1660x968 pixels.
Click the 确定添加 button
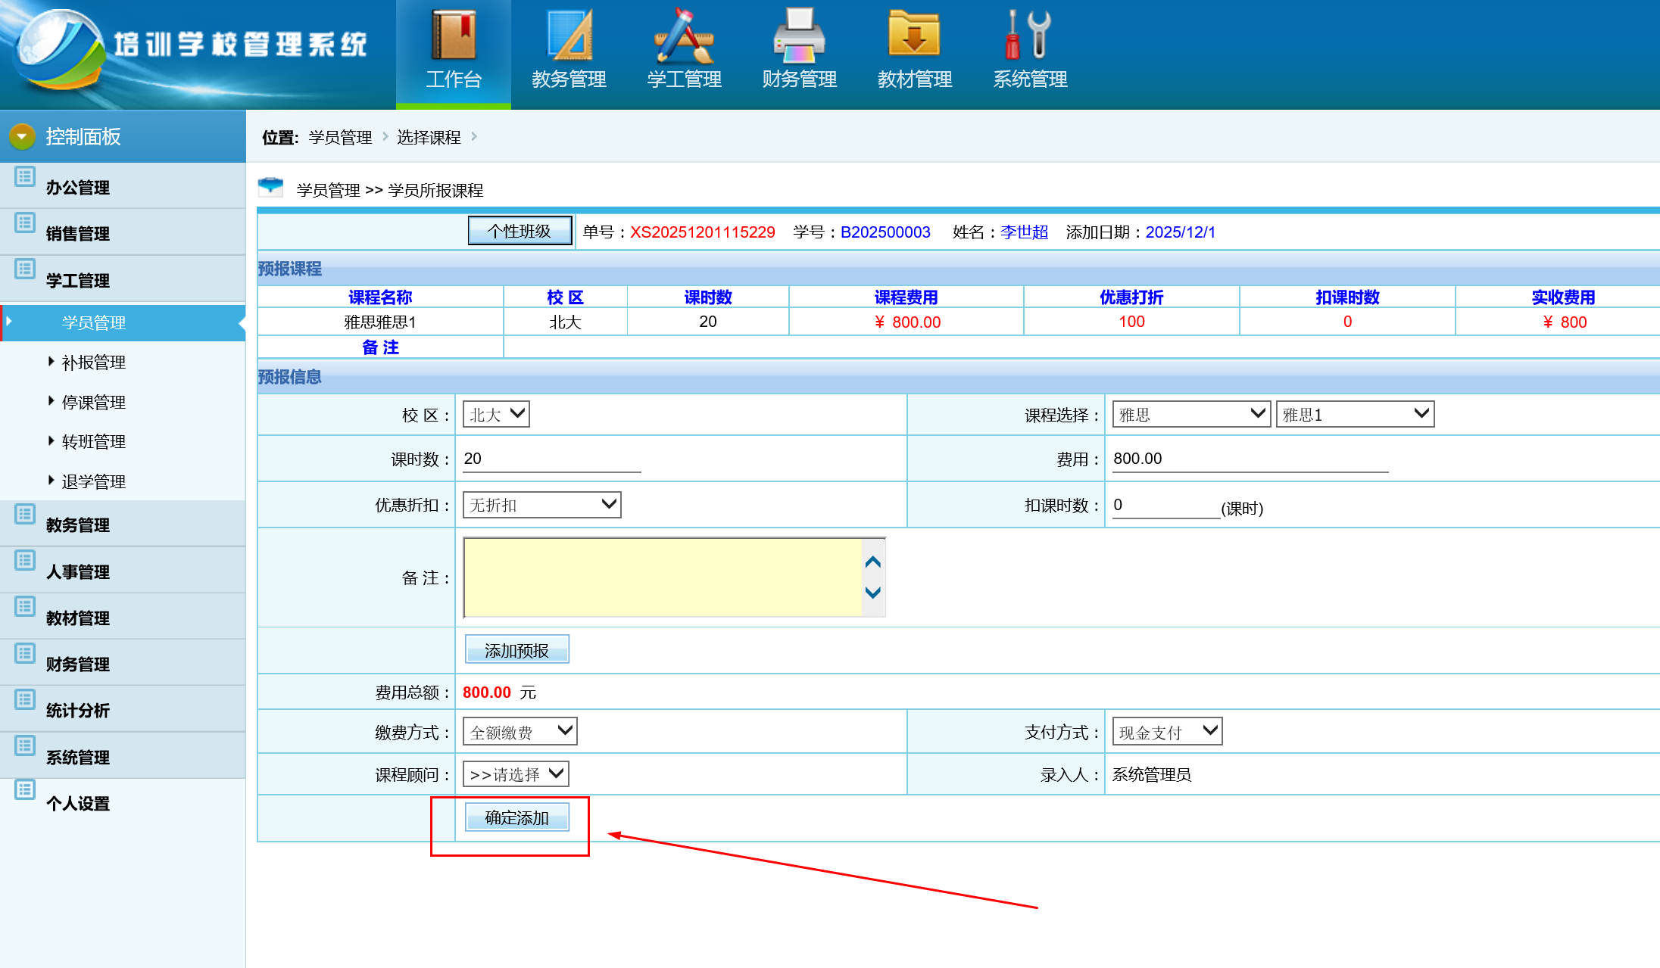[516, 817]
